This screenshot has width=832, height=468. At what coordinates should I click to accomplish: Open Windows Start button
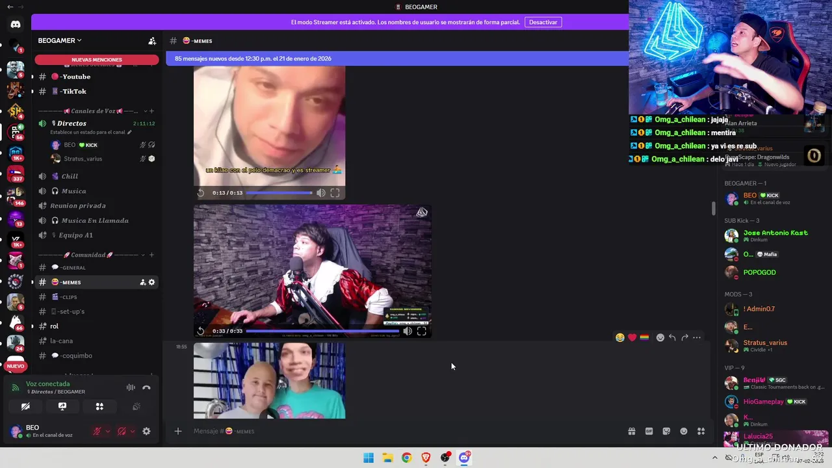coord(369,458)
